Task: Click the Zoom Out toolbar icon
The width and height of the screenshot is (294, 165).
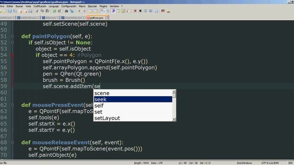Action: click(x=84, y=11)
